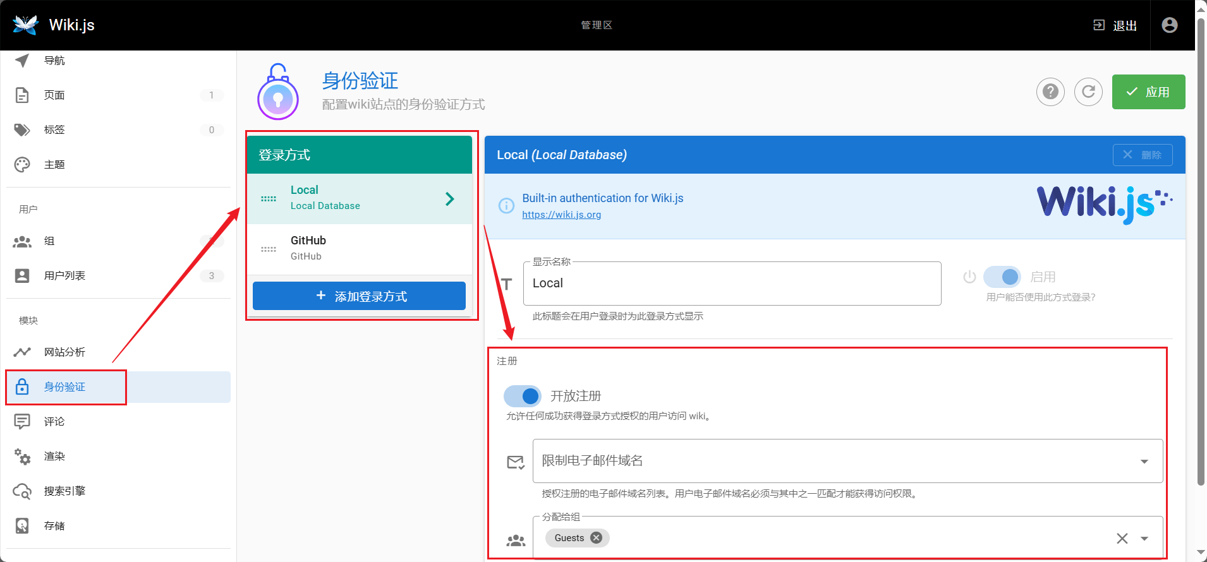Click the green Apply button
Viewport: 1207px width, 562px height.
tap(1148, 92)
